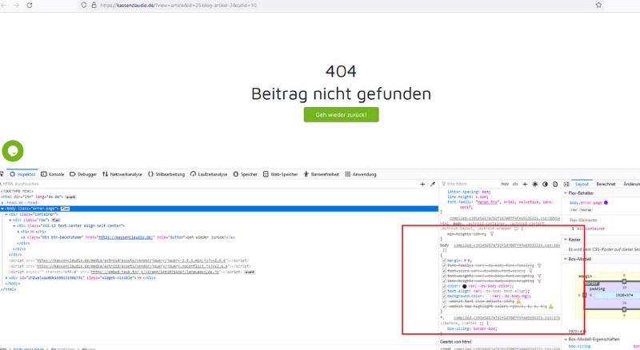The height and width of the screenshot is (350, 640).
Task: Switch to the Konsole tab
Action: pos(53,174)
